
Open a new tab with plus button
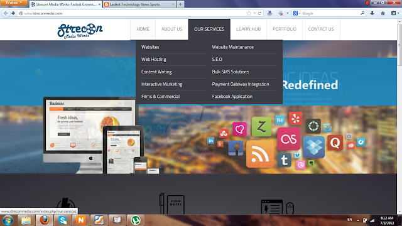(x=180, y=4)
